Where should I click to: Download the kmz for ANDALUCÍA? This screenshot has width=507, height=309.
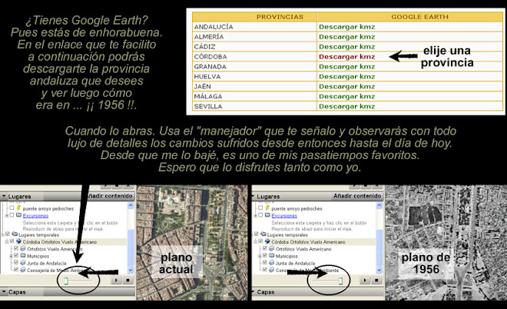[x=347, y=27]
